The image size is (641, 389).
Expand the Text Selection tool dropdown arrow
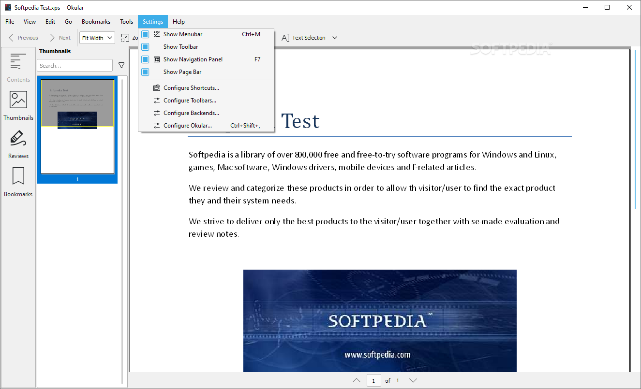click(334, 38)
